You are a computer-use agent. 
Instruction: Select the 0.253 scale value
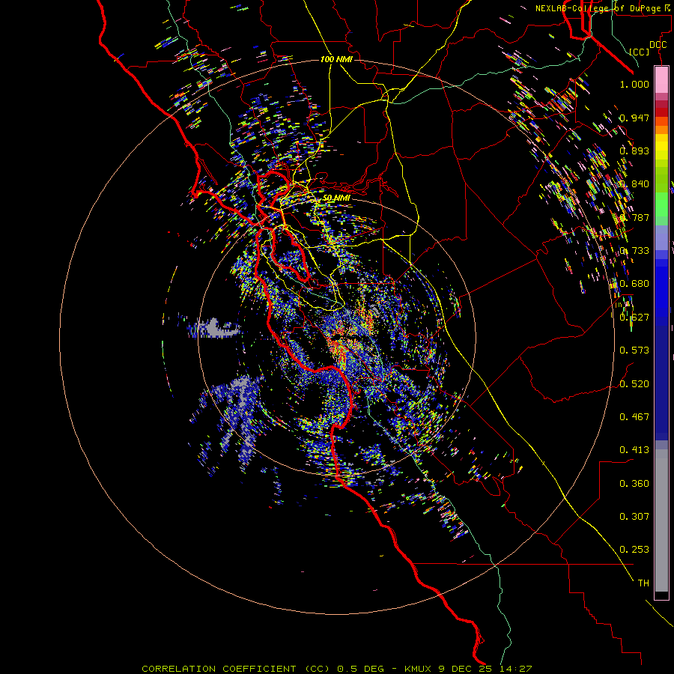pyautogui.click(x=634, y=550)
